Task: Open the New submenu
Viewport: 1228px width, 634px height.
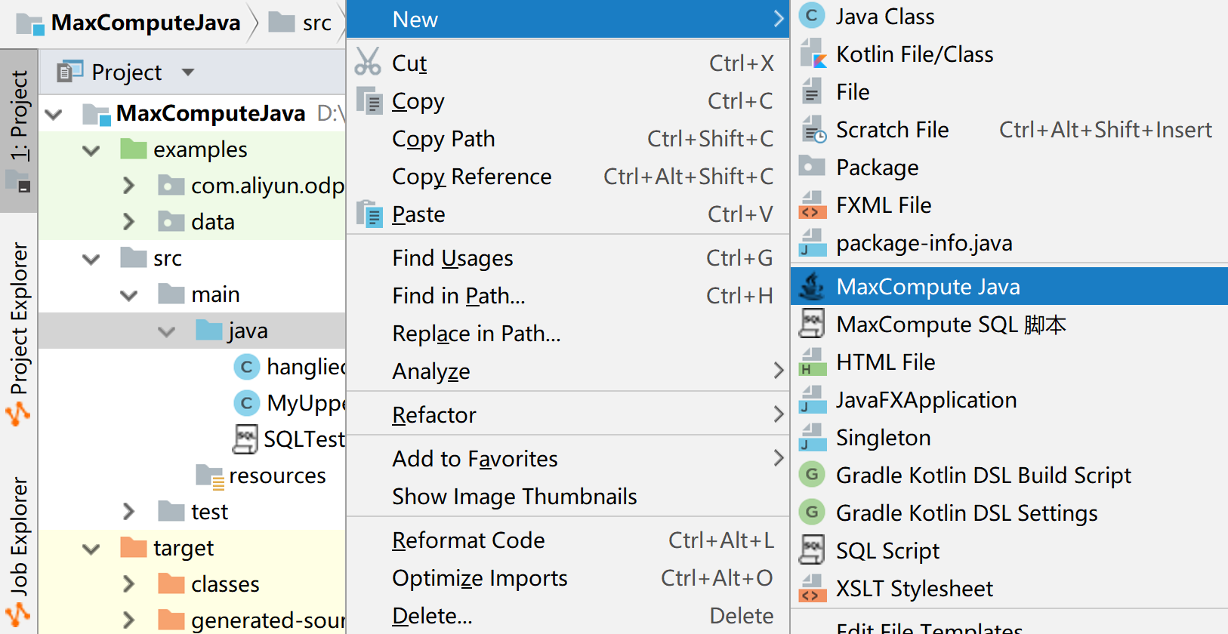Action: click(568, 19)
